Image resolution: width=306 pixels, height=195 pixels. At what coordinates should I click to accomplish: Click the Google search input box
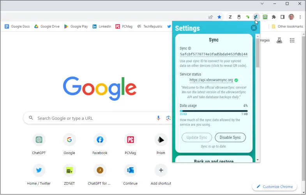(x=94, y=118)
